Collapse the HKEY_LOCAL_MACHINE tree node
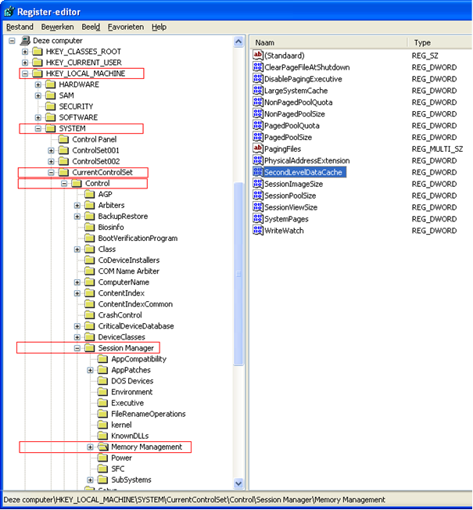This screenshot has height=510, width=473. point(25,74)
